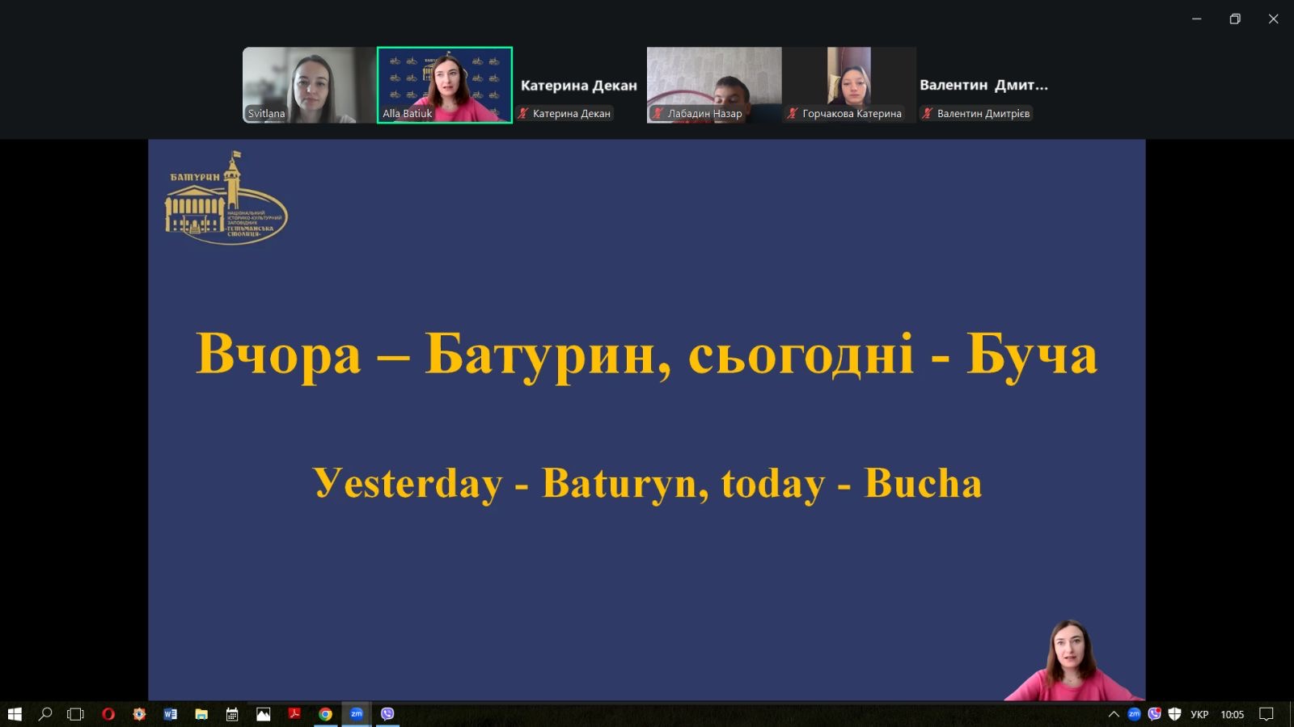Click muted mic icon beside Катерина Декан
This screenshot has height=727, width=1294.
tap(524, 114)
